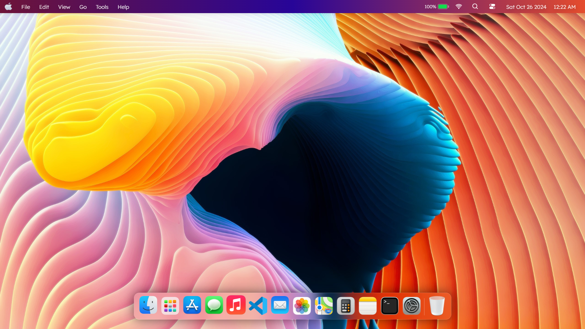Open the Go menu
Screen dimensions: 585x329
[83, 7]
